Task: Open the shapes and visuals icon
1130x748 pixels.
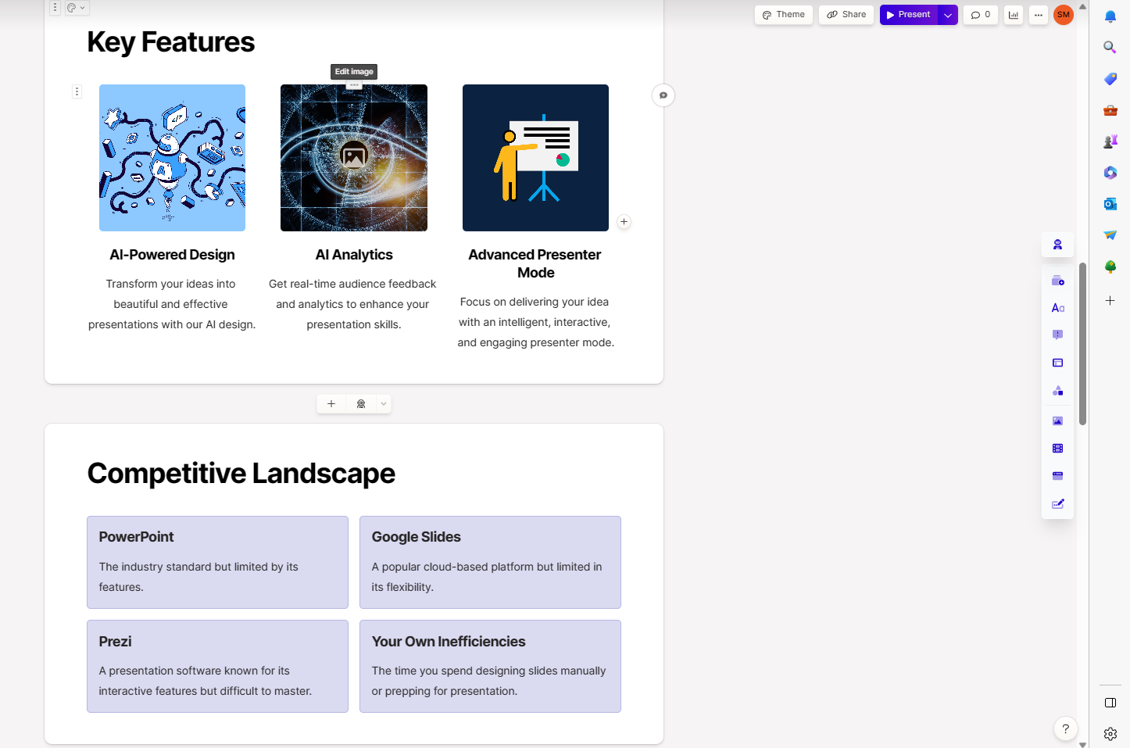Action: 1057,391
